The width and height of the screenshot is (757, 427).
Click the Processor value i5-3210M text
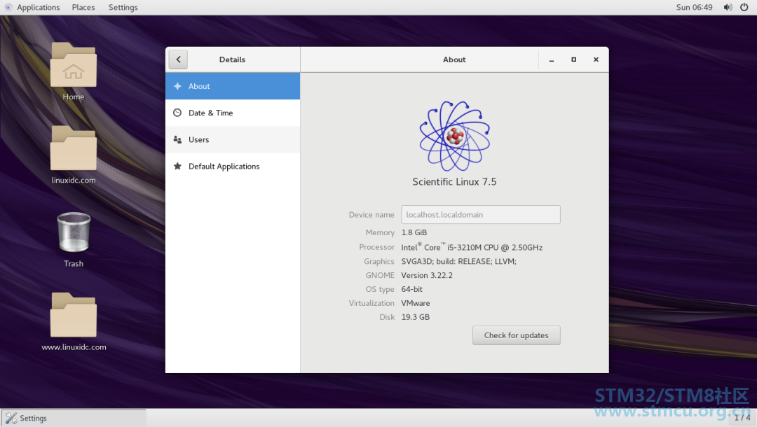pyautogui.click(x=472, y=247)
